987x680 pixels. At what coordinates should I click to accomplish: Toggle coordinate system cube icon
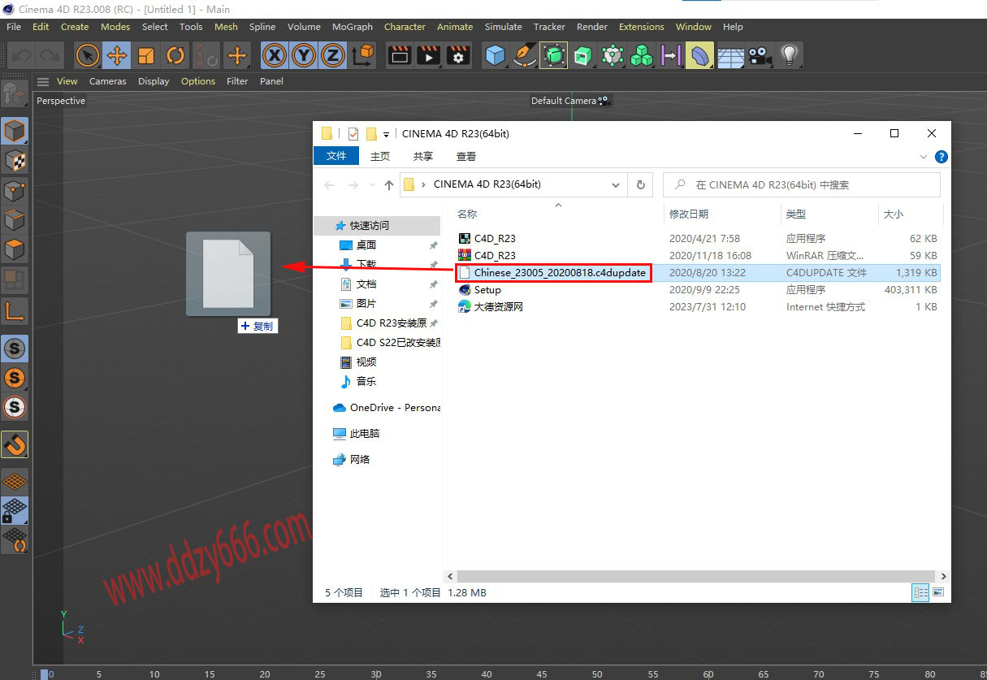(x=364, y=55)
